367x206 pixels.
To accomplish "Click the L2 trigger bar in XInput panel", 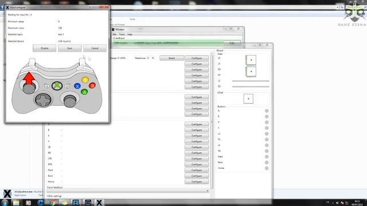I will [251, 81].
